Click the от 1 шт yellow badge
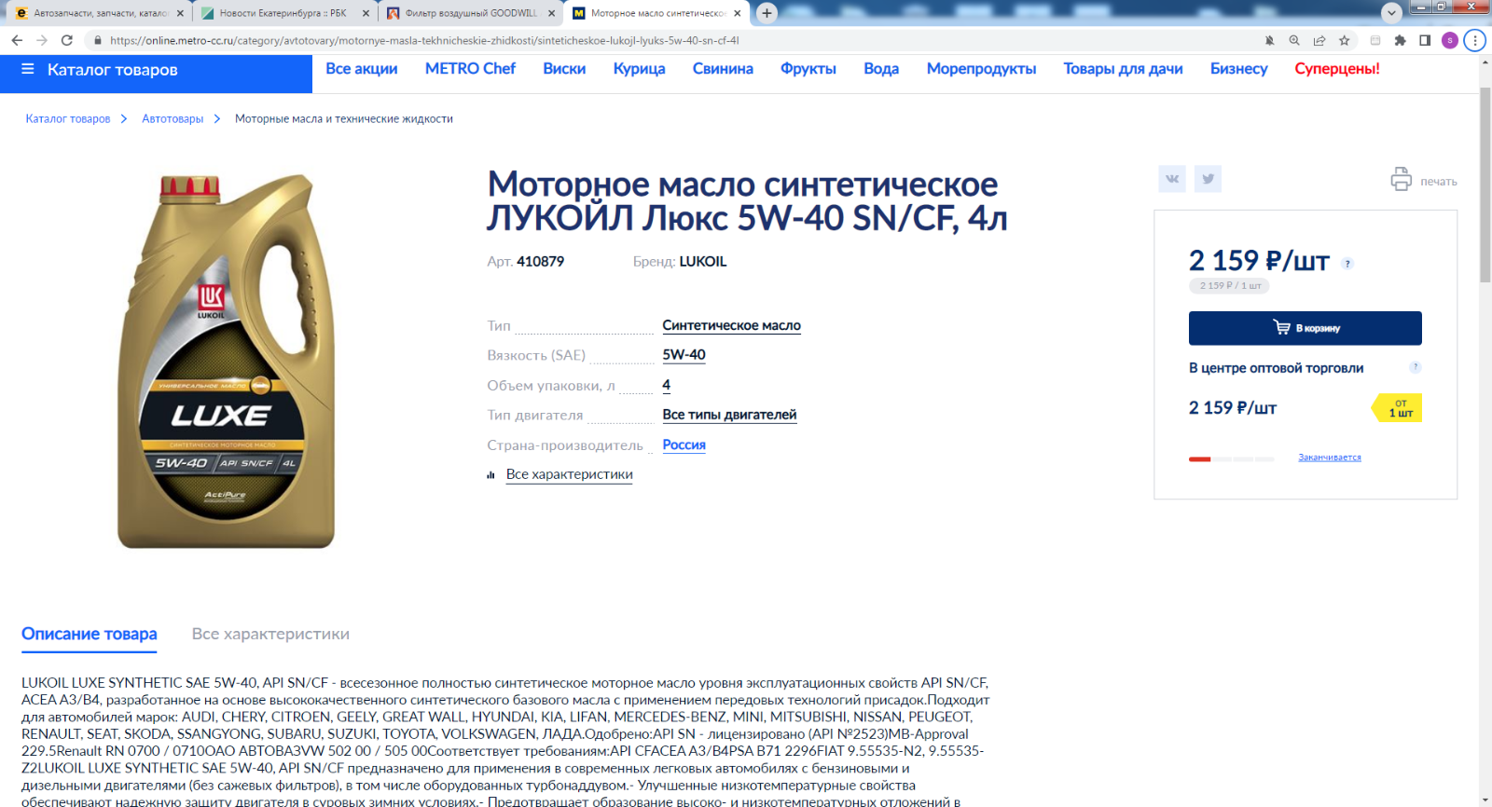Image resolution: width=1492 pixels, height=807 pixels. pyautogui.click(x=1398, y=408)
